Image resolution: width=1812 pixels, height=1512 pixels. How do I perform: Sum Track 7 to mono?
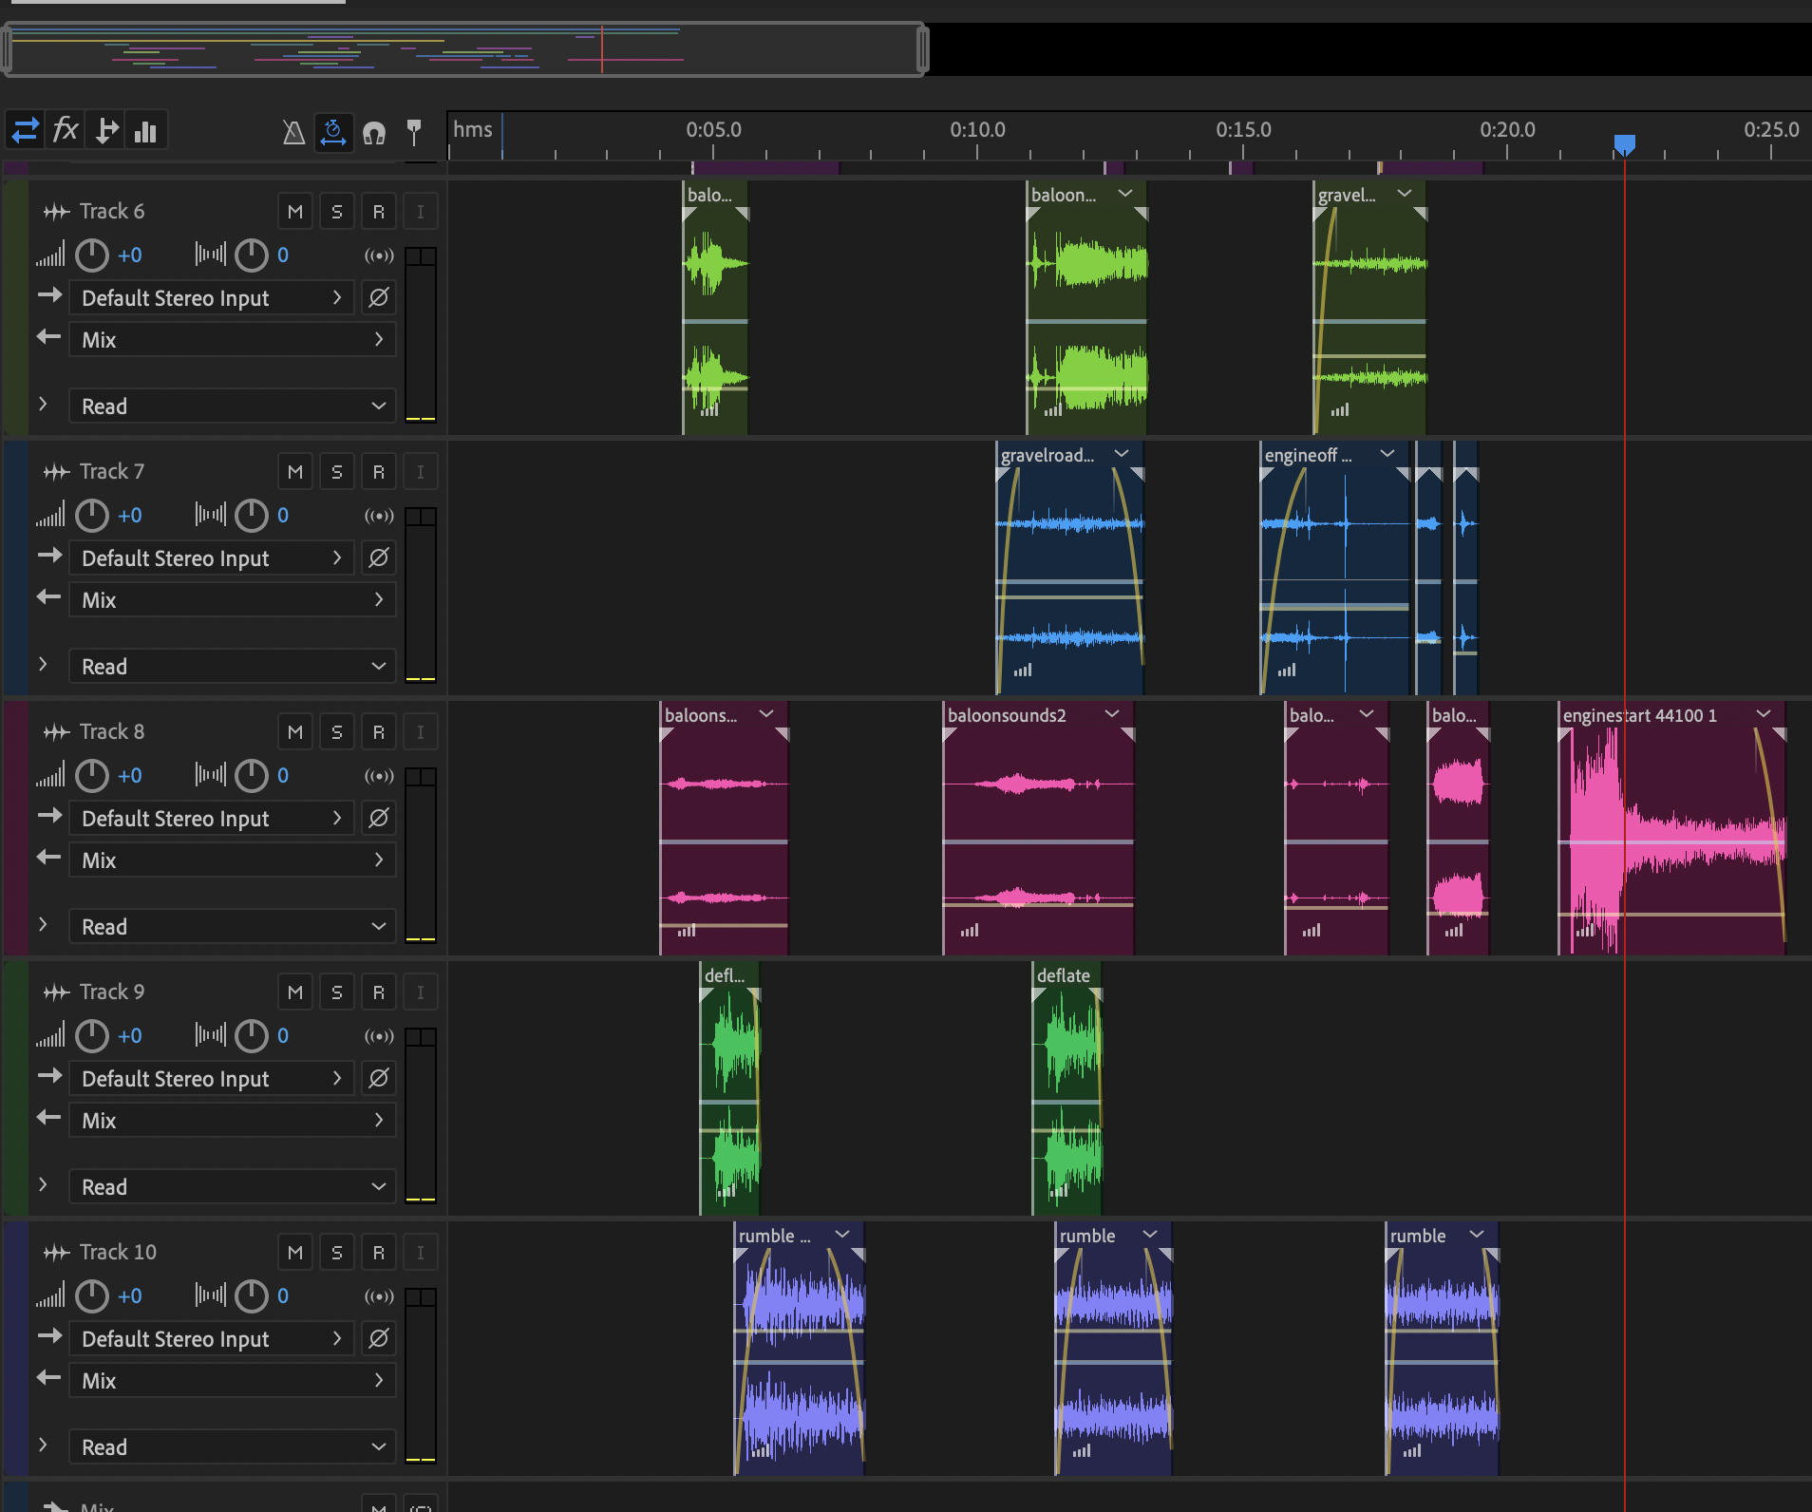pos(379,516)
